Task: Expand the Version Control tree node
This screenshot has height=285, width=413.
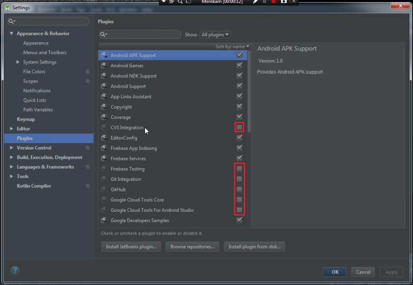Action: click(11, 148)
